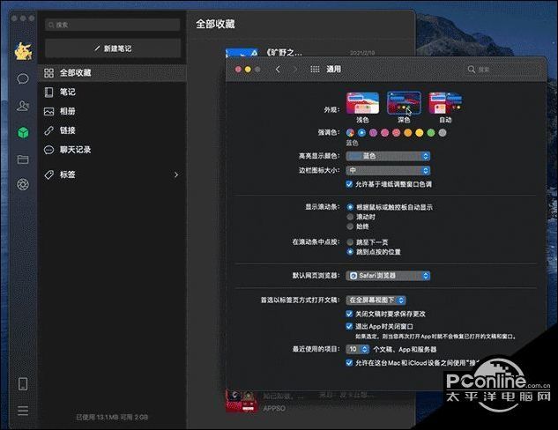Focus the WeChat 搜索 search field

point(113,25)
